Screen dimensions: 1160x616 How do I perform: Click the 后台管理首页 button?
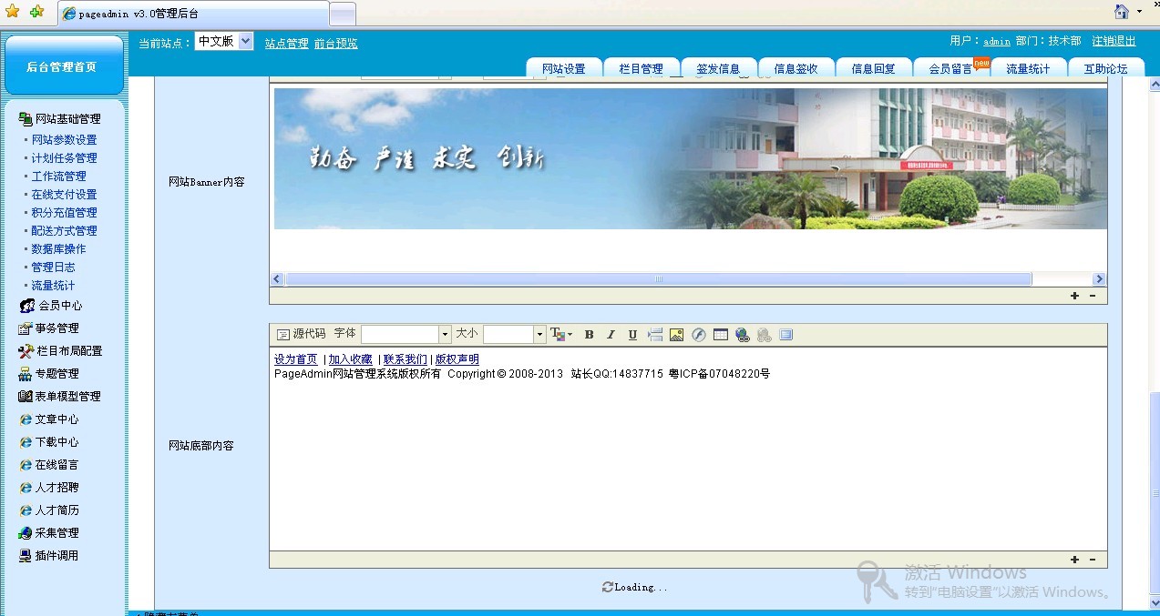pos(62,66)
